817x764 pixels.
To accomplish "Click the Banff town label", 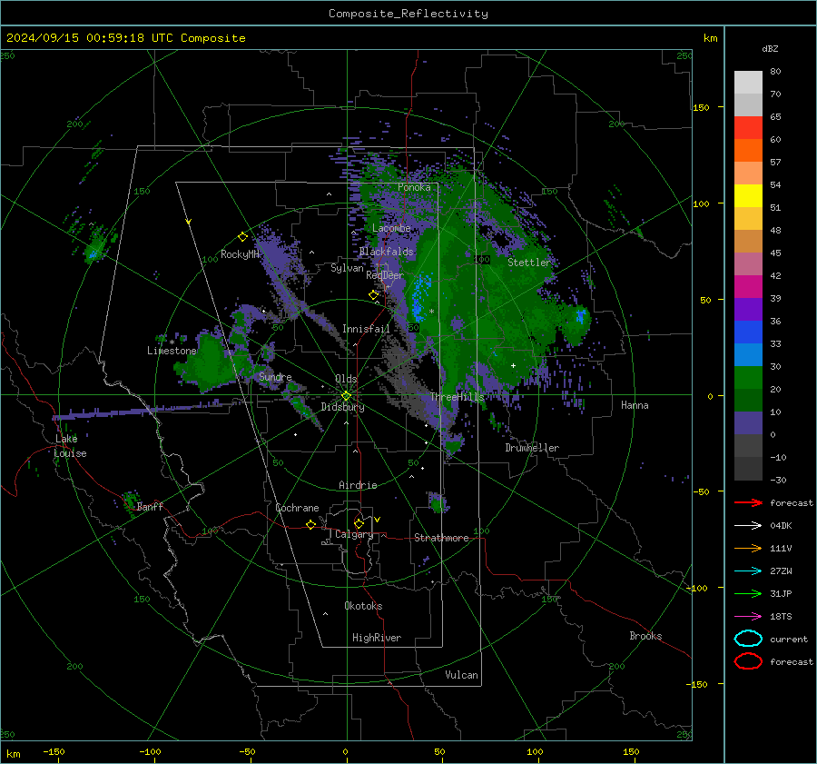I will (150, 506).
